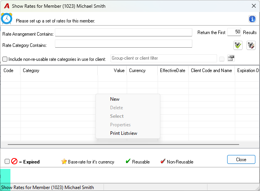
Task: Toggle the Expired checkbox
Action: tap(7, 161)
